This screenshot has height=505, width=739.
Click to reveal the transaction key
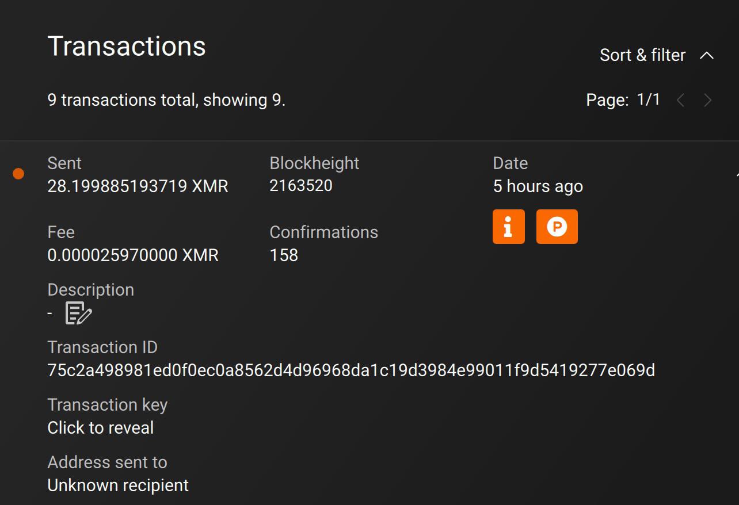click(x=101, y=428)
